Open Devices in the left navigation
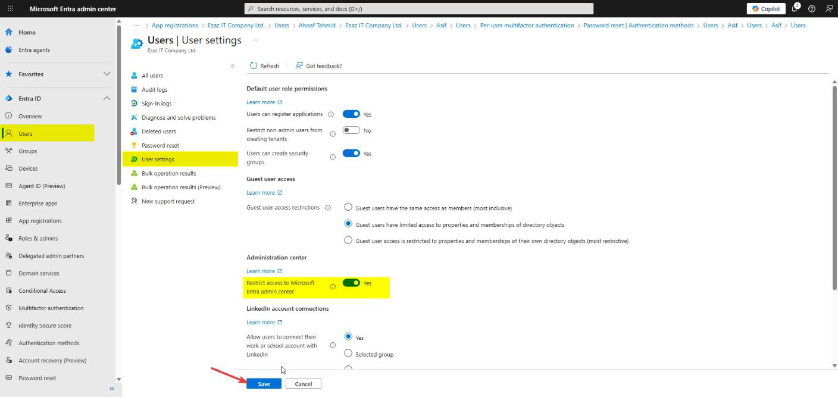 pyautogui.click(x=28, y=168)
